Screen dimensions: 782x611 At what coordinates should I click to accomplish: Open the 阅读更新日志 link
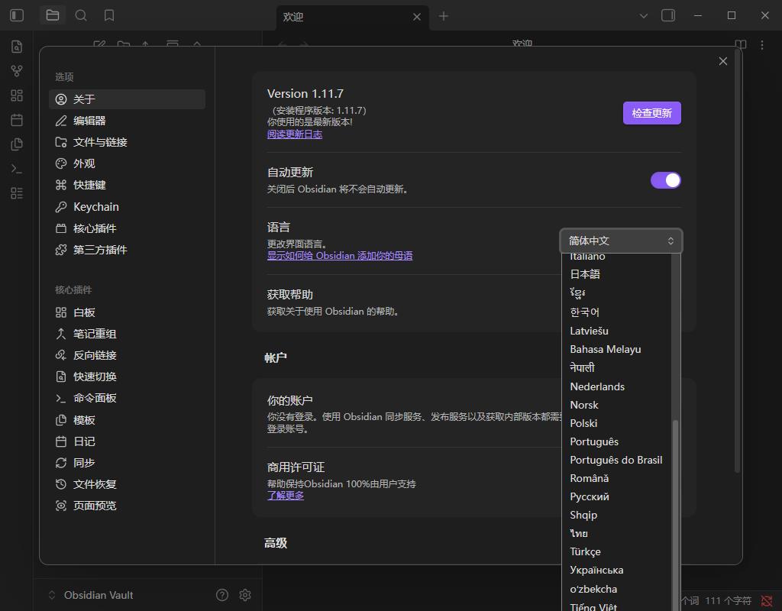pyautogui.click(x=295, y=134)
